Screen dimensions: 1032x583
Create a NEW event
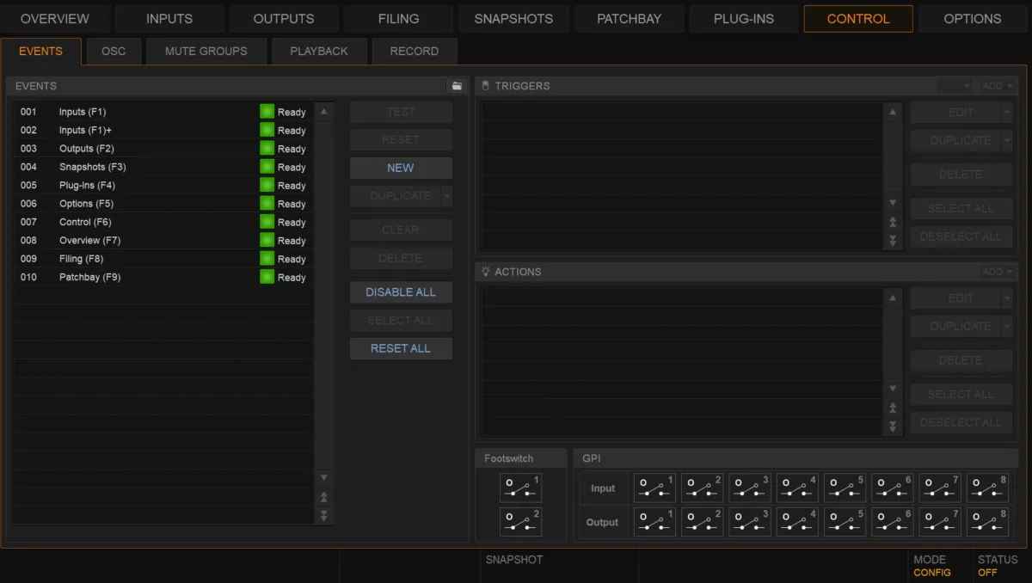tap(401, 168)
